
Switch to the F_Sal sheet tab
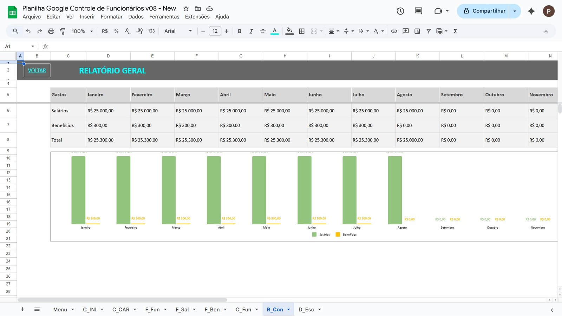pos(182,309)
